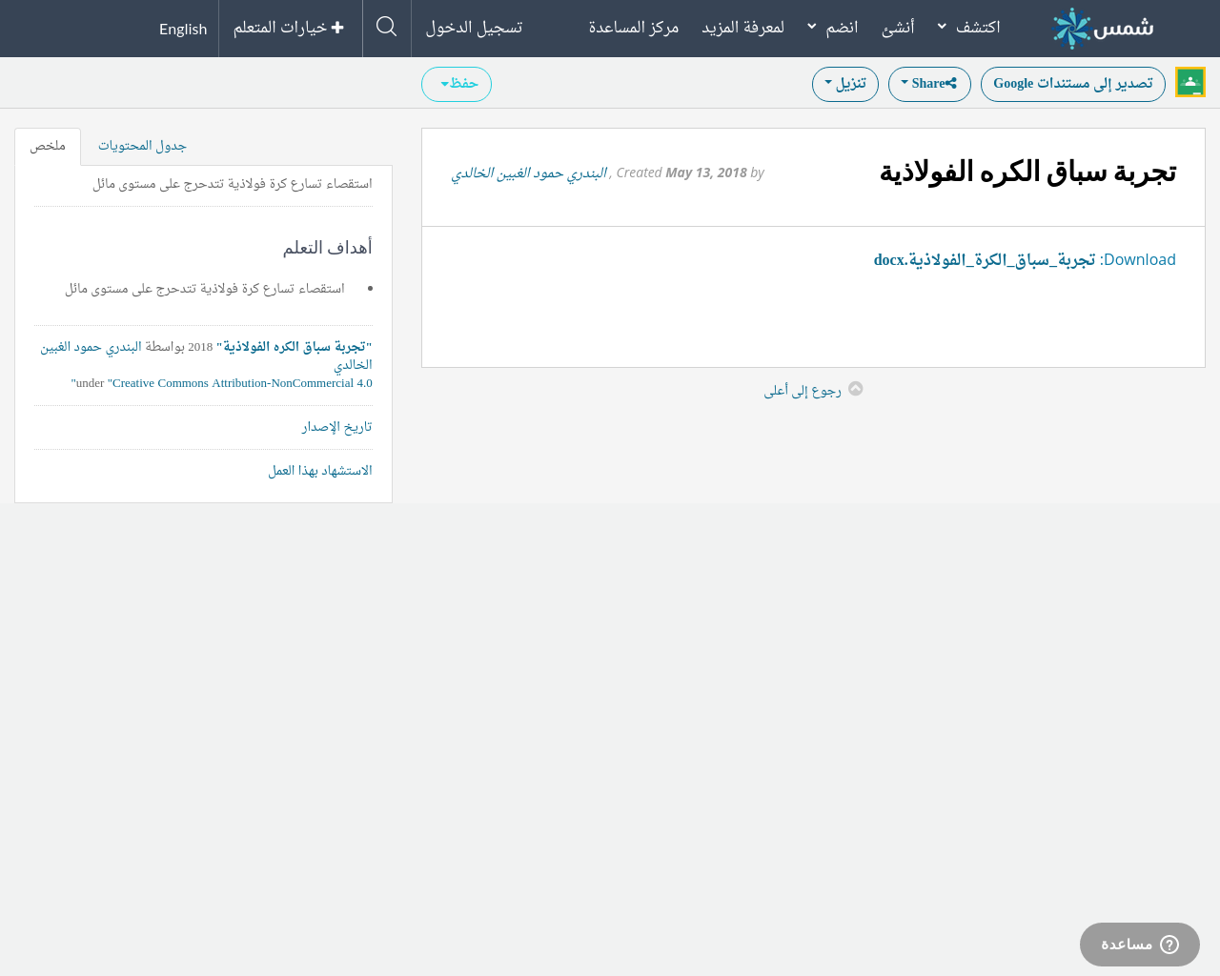Click the أهداف التعلم heading
The image size is (1220, 976).
point(328,248)
